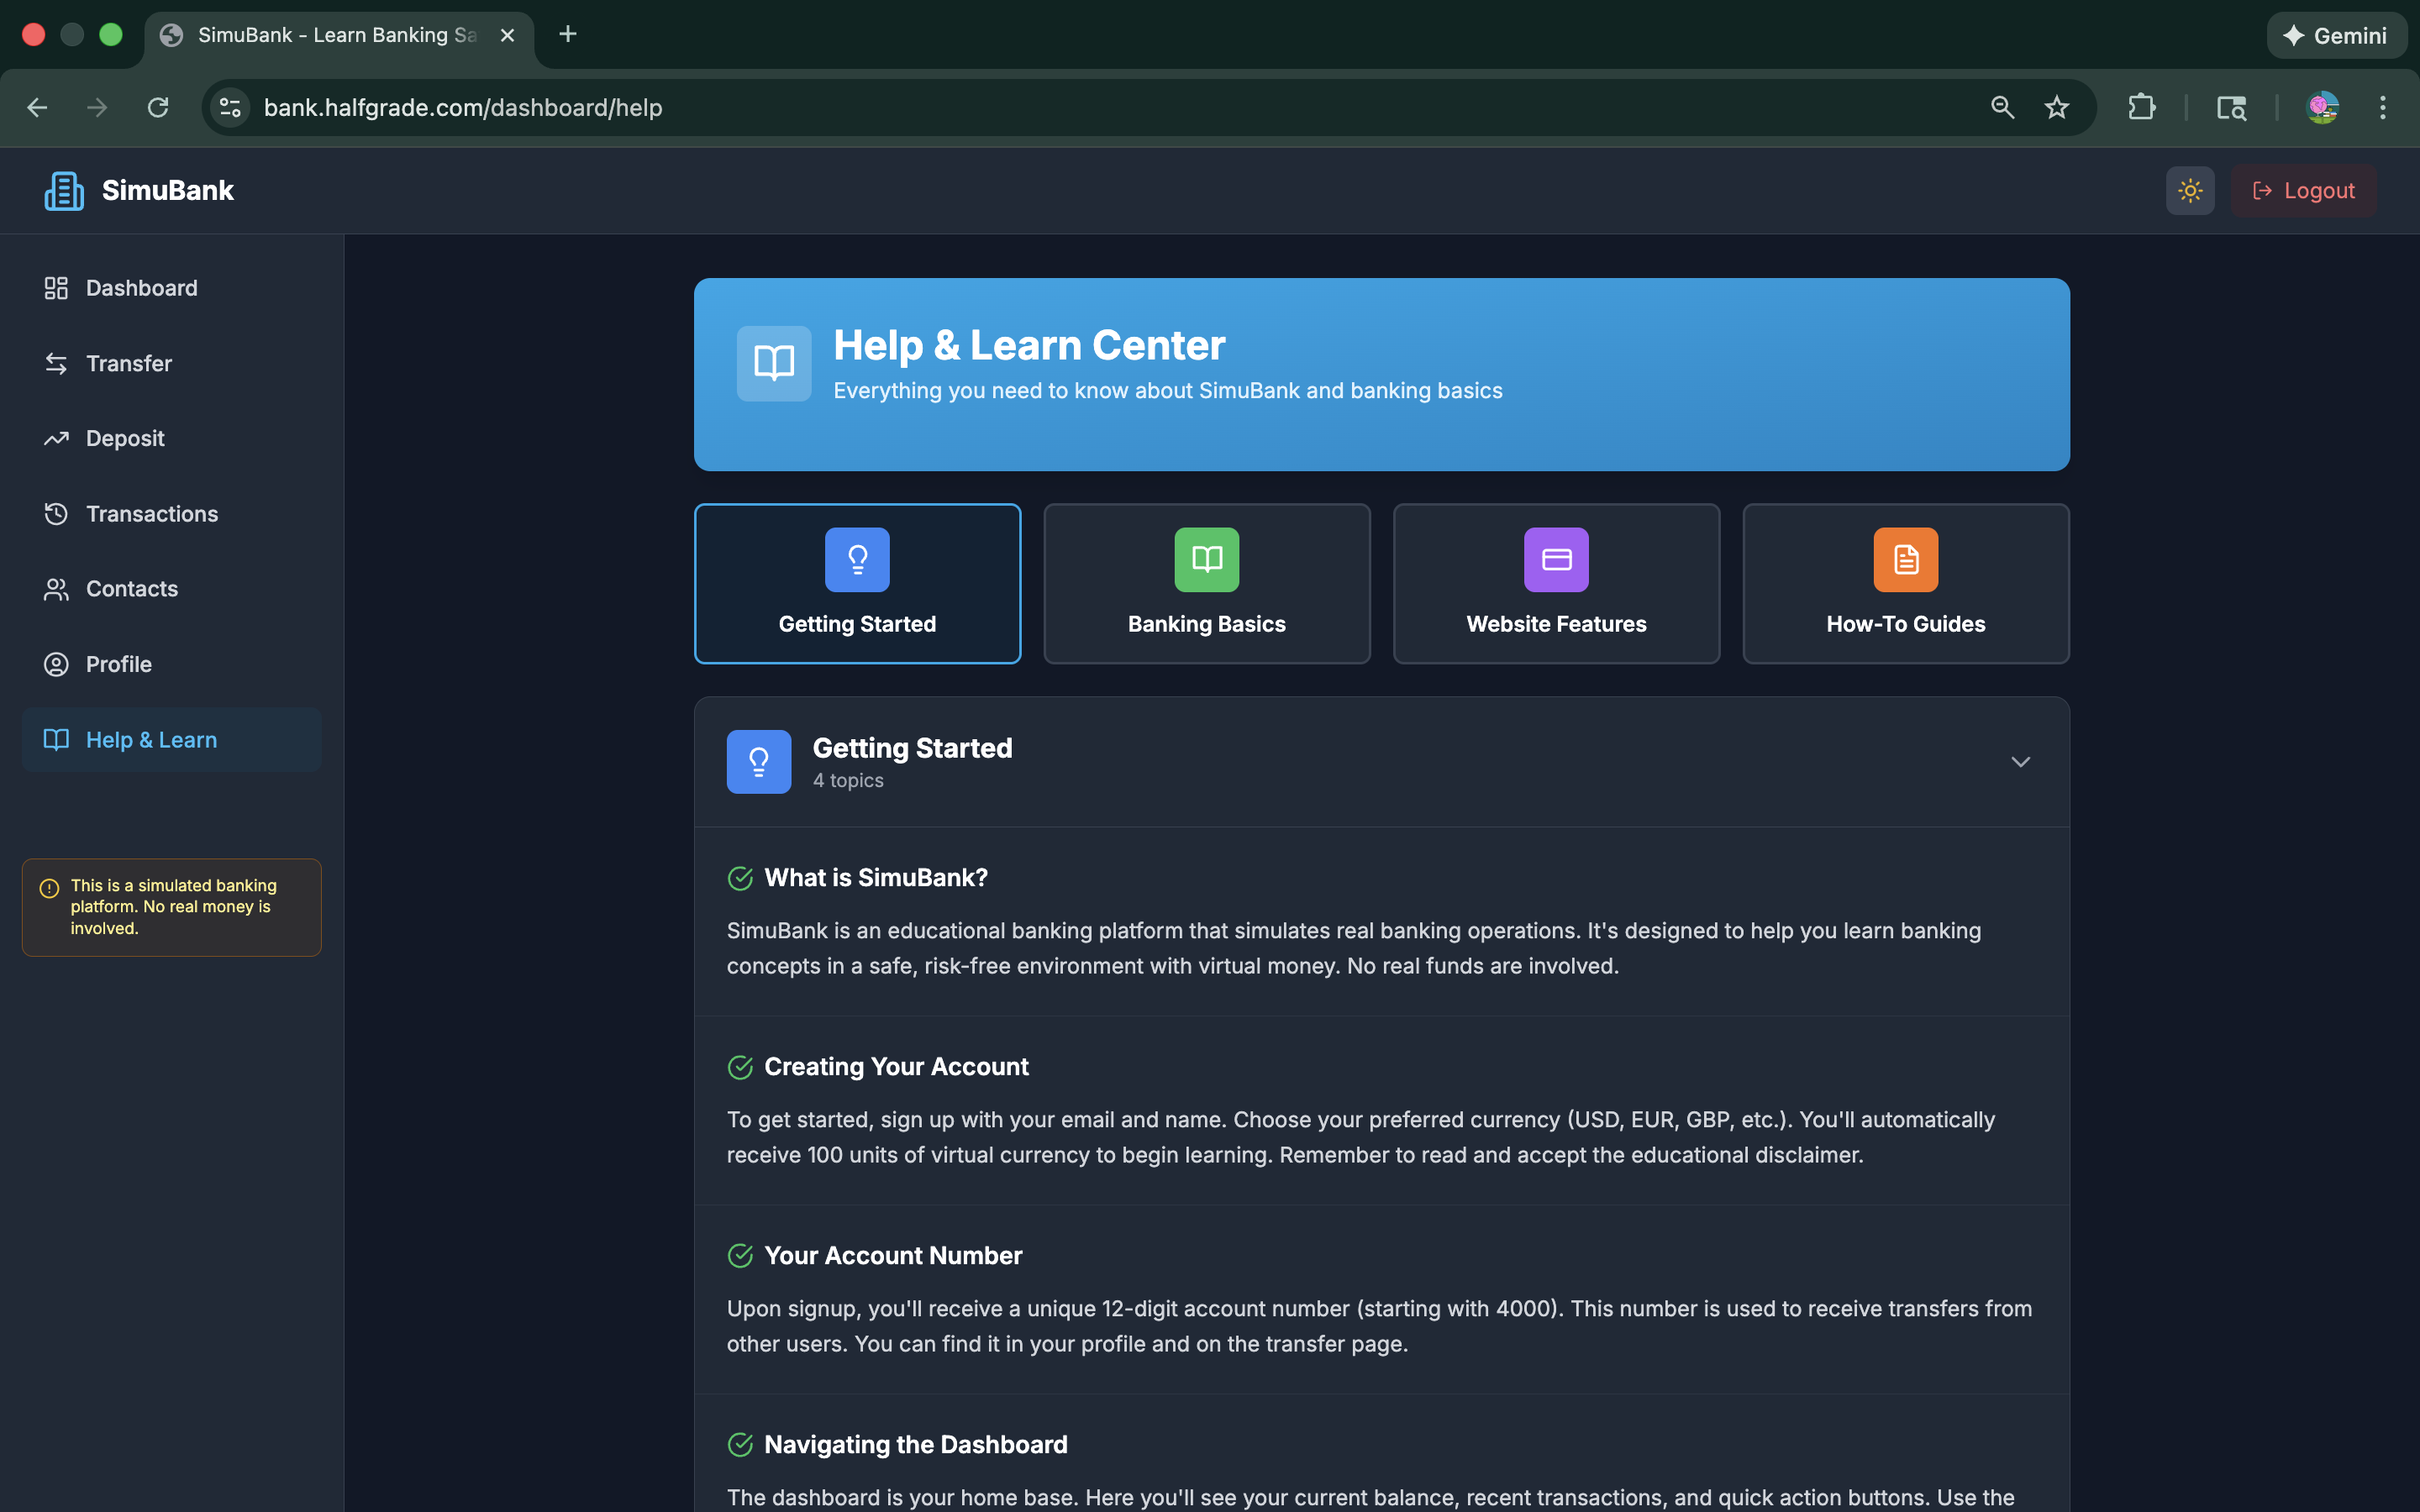
Task: Toggle the 'Your Account Number' checkmark
Action: tap(741, 1256)
